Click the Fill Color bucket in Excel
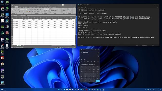The height and width of the screenshot is (91, 162). pyautogui.click(x=27, y=12)
